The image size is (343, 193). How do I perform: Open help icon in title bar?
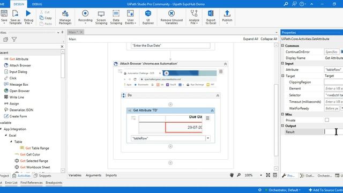[x=302, y=4]
